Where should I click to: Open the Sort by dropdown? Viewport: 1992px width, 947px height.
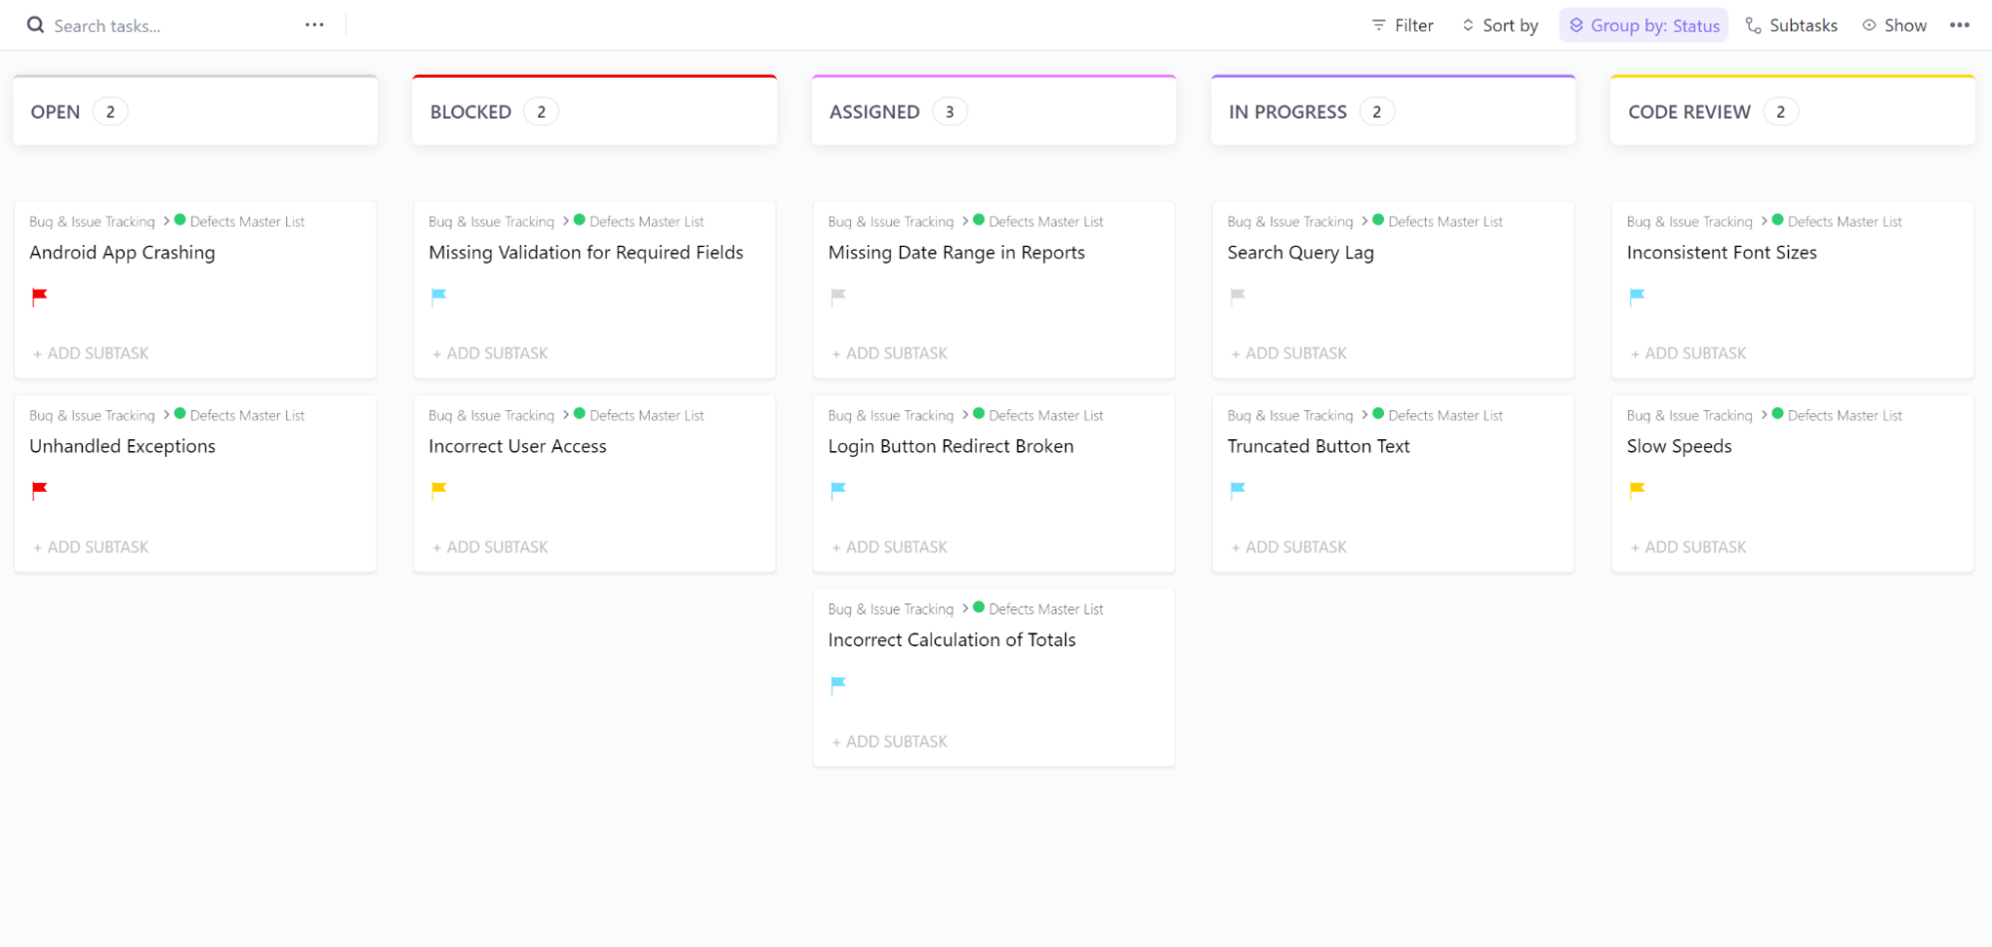[x=1500, y=25]
